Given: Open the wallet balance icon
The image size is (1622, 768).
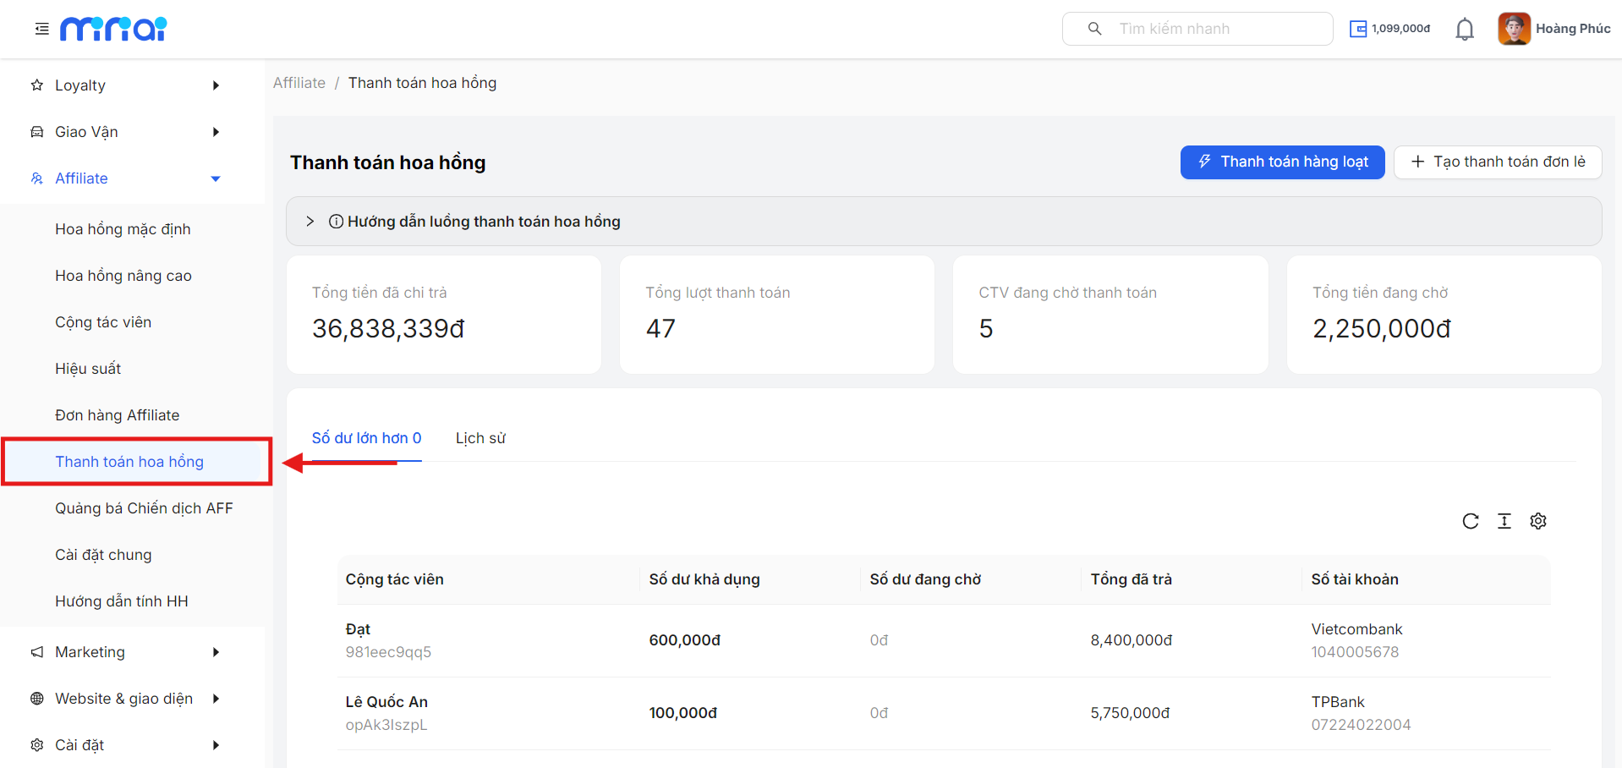Looking at the screenshot, I should click(x=1358, y=29).
